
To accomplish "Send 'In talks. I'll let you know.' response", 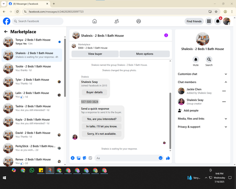I will (x=101, y=126).
